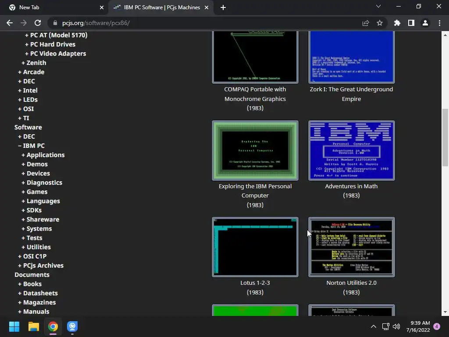Open the Chrome three-dot menu
The image size is (449, 337).
click(439, 23)
